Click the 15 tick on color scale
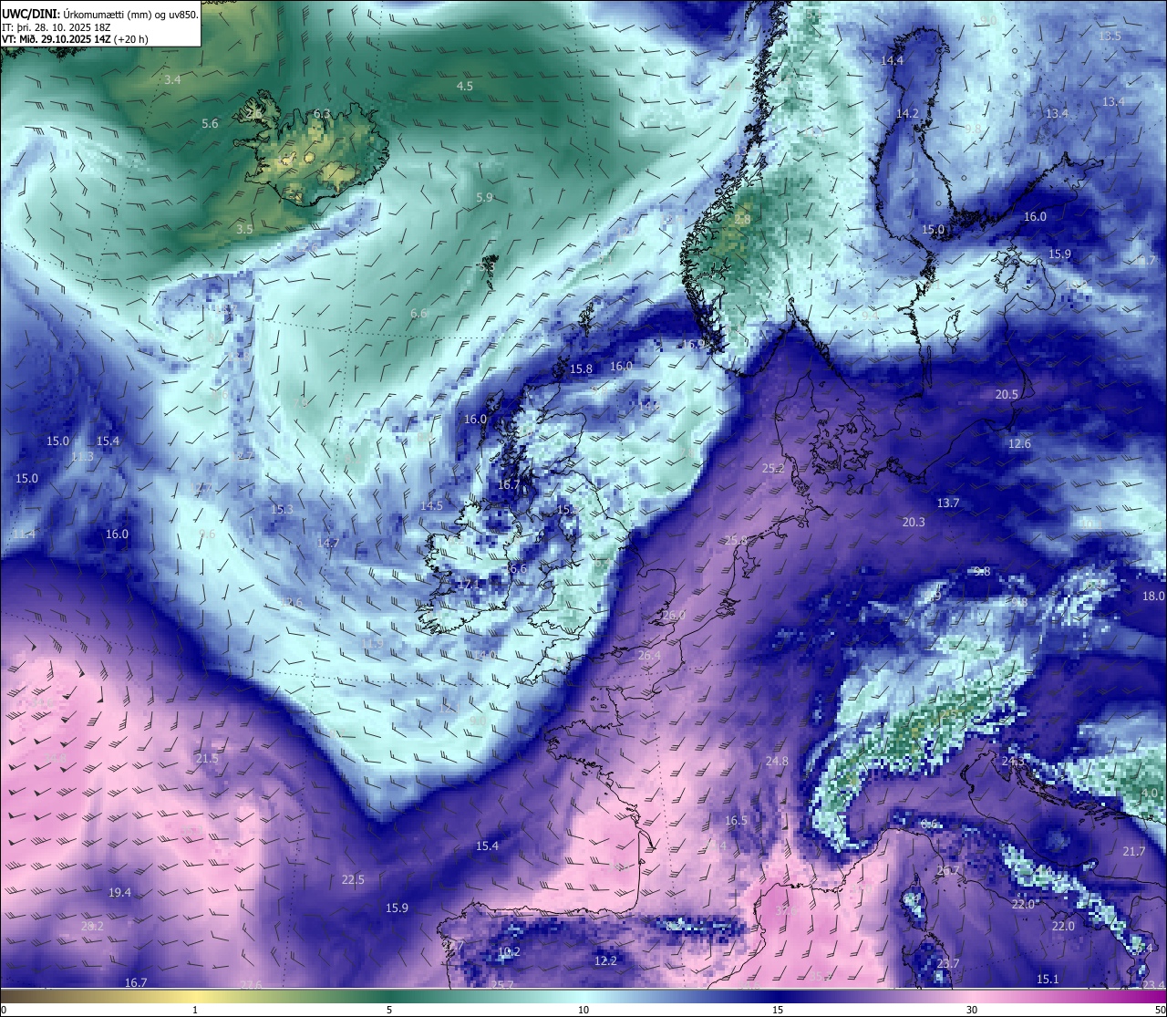 point(778,1010)
